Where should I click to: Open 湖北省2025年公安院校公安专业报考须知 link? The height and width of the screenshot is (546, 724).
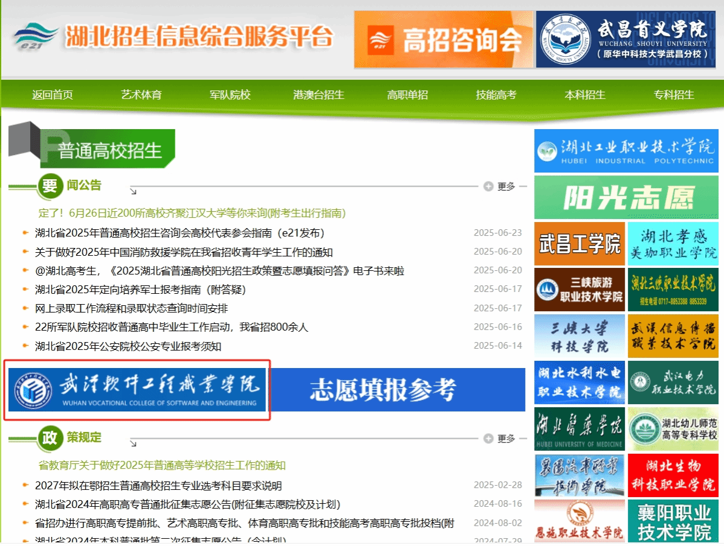point(128,346)
